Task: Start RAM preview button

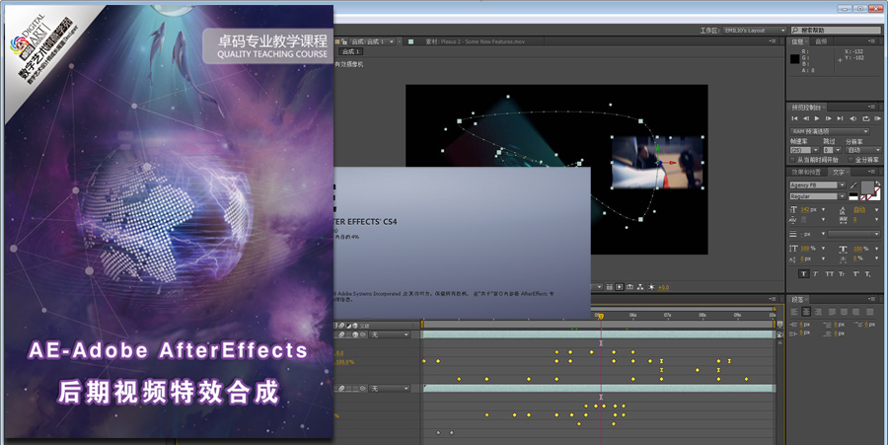Action: coord(877,118)
